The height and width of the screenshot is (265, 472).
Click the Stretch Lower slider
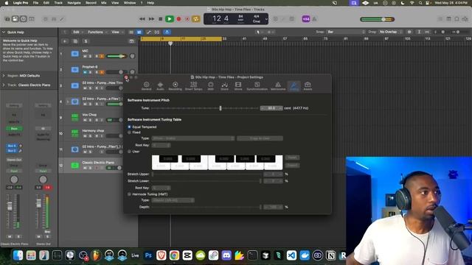coord(206,181)
